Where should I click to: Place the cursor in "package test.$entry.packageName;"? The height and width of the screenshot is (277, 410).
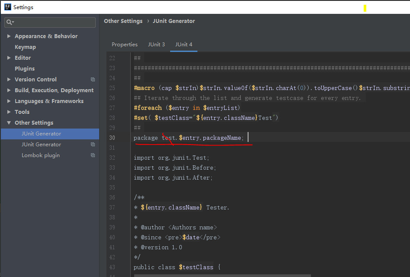tap(188, 138)
